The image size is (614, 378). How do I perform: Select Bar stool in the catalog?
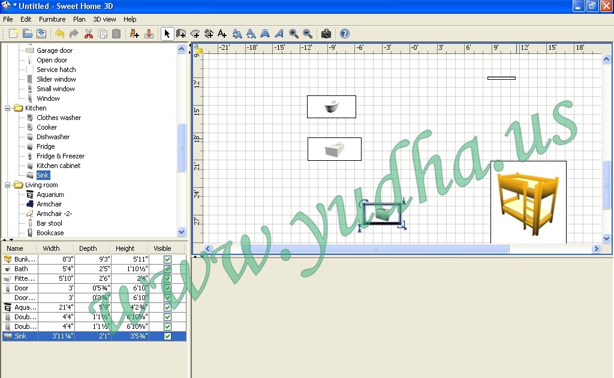[x=49, y=223]
